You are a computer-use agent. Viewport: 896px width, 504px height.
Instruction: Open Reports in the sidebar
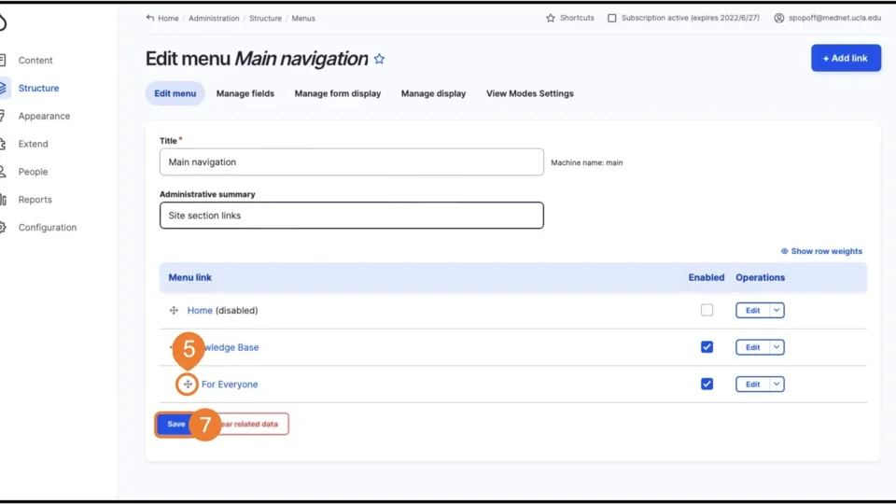[35, 200]
